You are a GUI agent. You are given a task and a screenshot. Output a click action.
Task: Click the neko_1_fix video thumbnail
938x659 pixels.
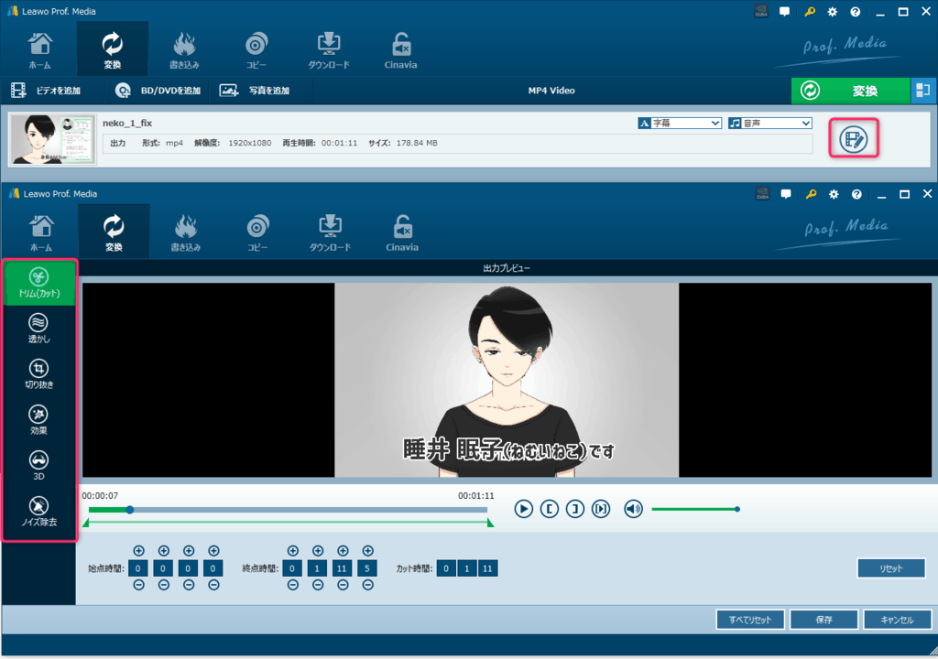[x=53, y=139]
